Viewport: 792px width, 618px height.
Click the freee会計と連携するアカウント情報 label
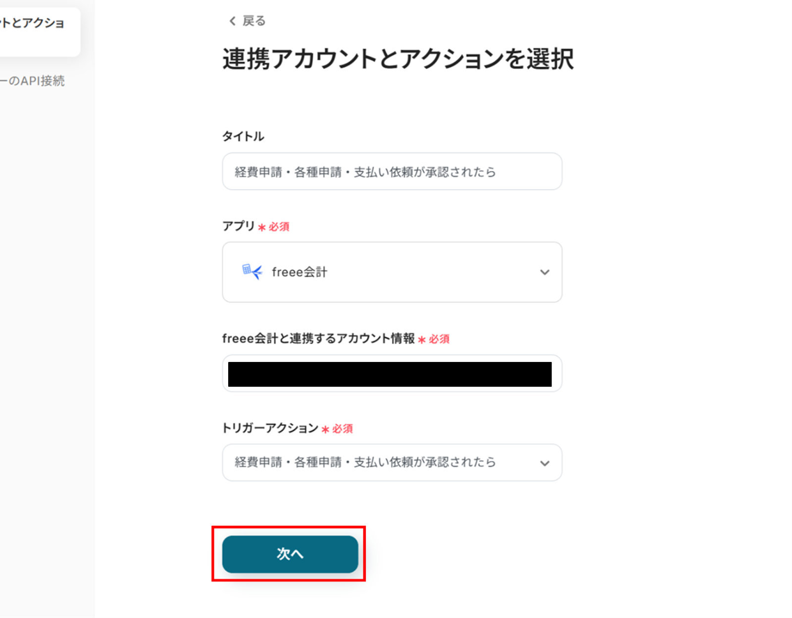coord(318,339)
